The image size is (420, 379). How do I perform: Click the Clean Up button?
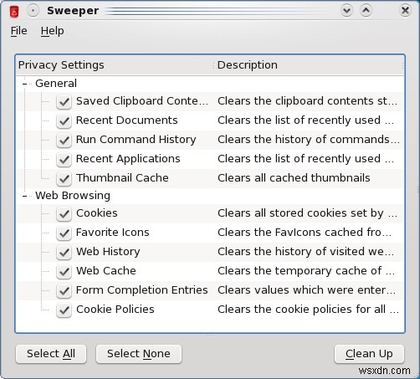tap(369, 354)
